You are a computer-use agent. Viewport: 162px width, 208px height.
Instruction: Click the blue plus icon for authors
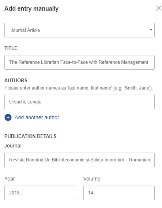(x=8, y=117)
